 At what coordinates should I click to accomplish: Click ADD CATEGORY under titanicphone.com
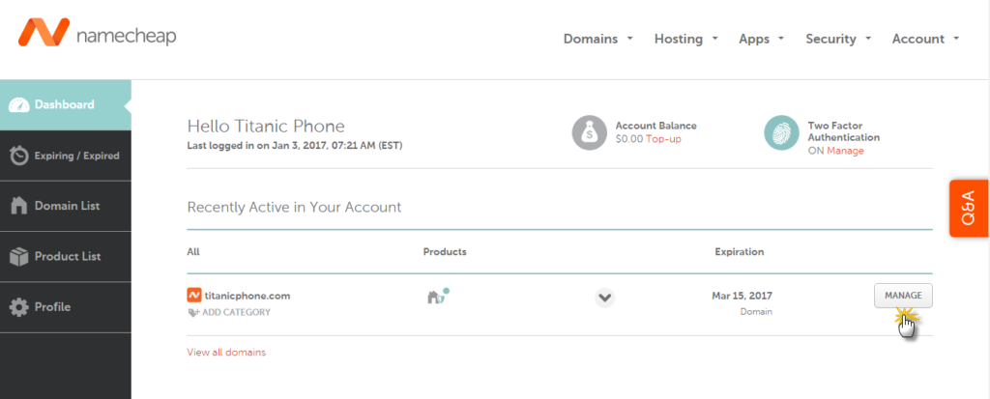tap(236, 312)
